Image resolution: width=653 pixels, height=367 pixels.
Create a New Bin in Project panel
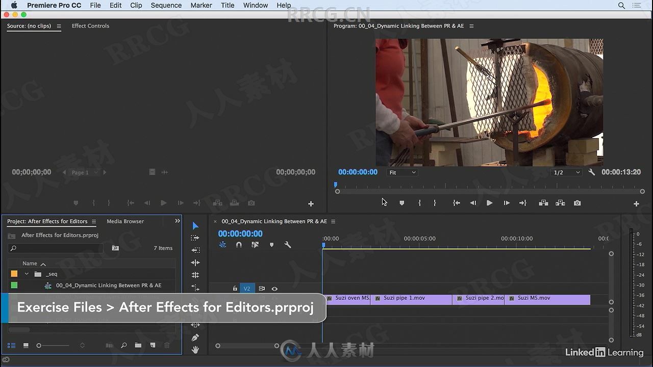click(138, 346)
